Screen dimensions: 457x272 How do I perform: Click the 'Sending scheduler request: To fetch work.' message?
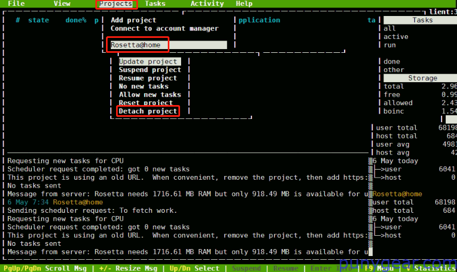(x=92, y=211)
